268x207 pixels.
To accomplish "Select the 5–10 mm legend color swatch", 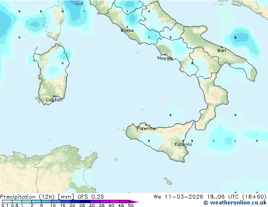I will pyautogui.click(x=46, y=202).
